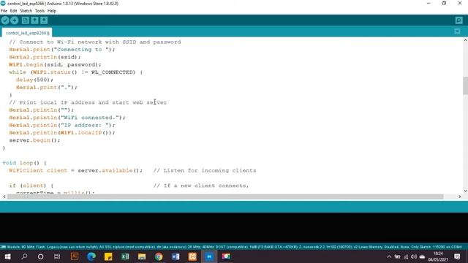Screen dimensions: 468x263
Task: Save the sketch with the Save icon
Action: click(44, 20)
